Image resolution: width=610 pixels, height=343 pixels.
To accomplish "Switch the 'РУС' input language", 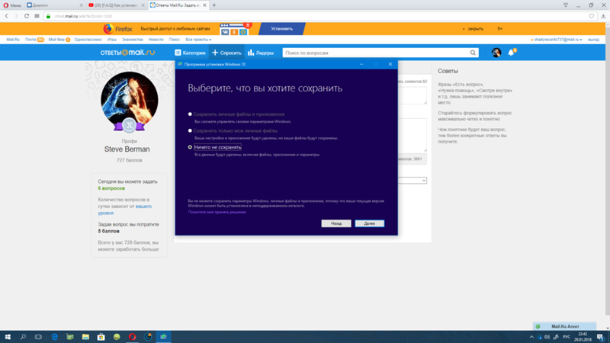I will [567, 337].
